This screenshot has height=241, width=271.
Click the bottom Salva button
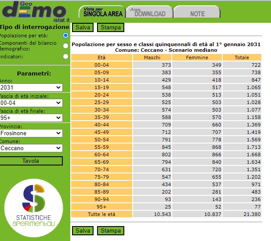tap(83, 230)
